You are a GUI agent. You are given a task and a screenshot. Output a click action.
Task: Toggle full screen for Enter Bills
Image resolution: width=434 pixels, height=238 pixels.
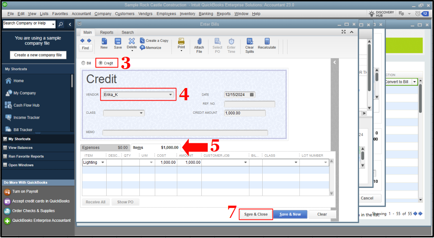pyautogui.click(x=344, y=32)
